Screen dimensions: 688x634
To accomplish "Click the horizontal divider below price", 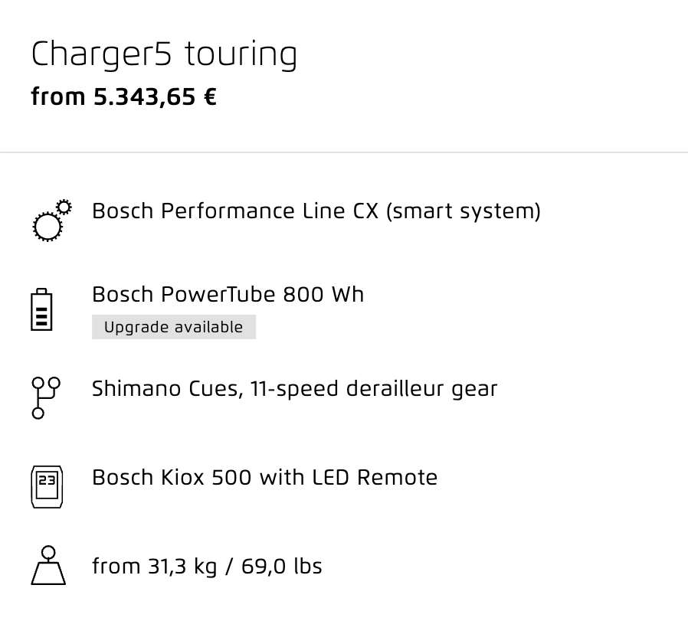I will tap(344, 152).
